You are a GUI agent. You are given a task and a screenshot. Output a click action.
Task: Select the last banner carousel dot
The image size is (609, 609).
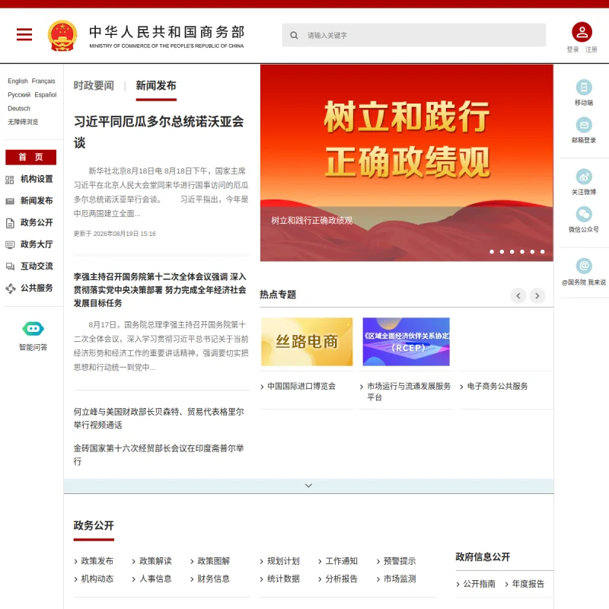[x=542, y=252]
